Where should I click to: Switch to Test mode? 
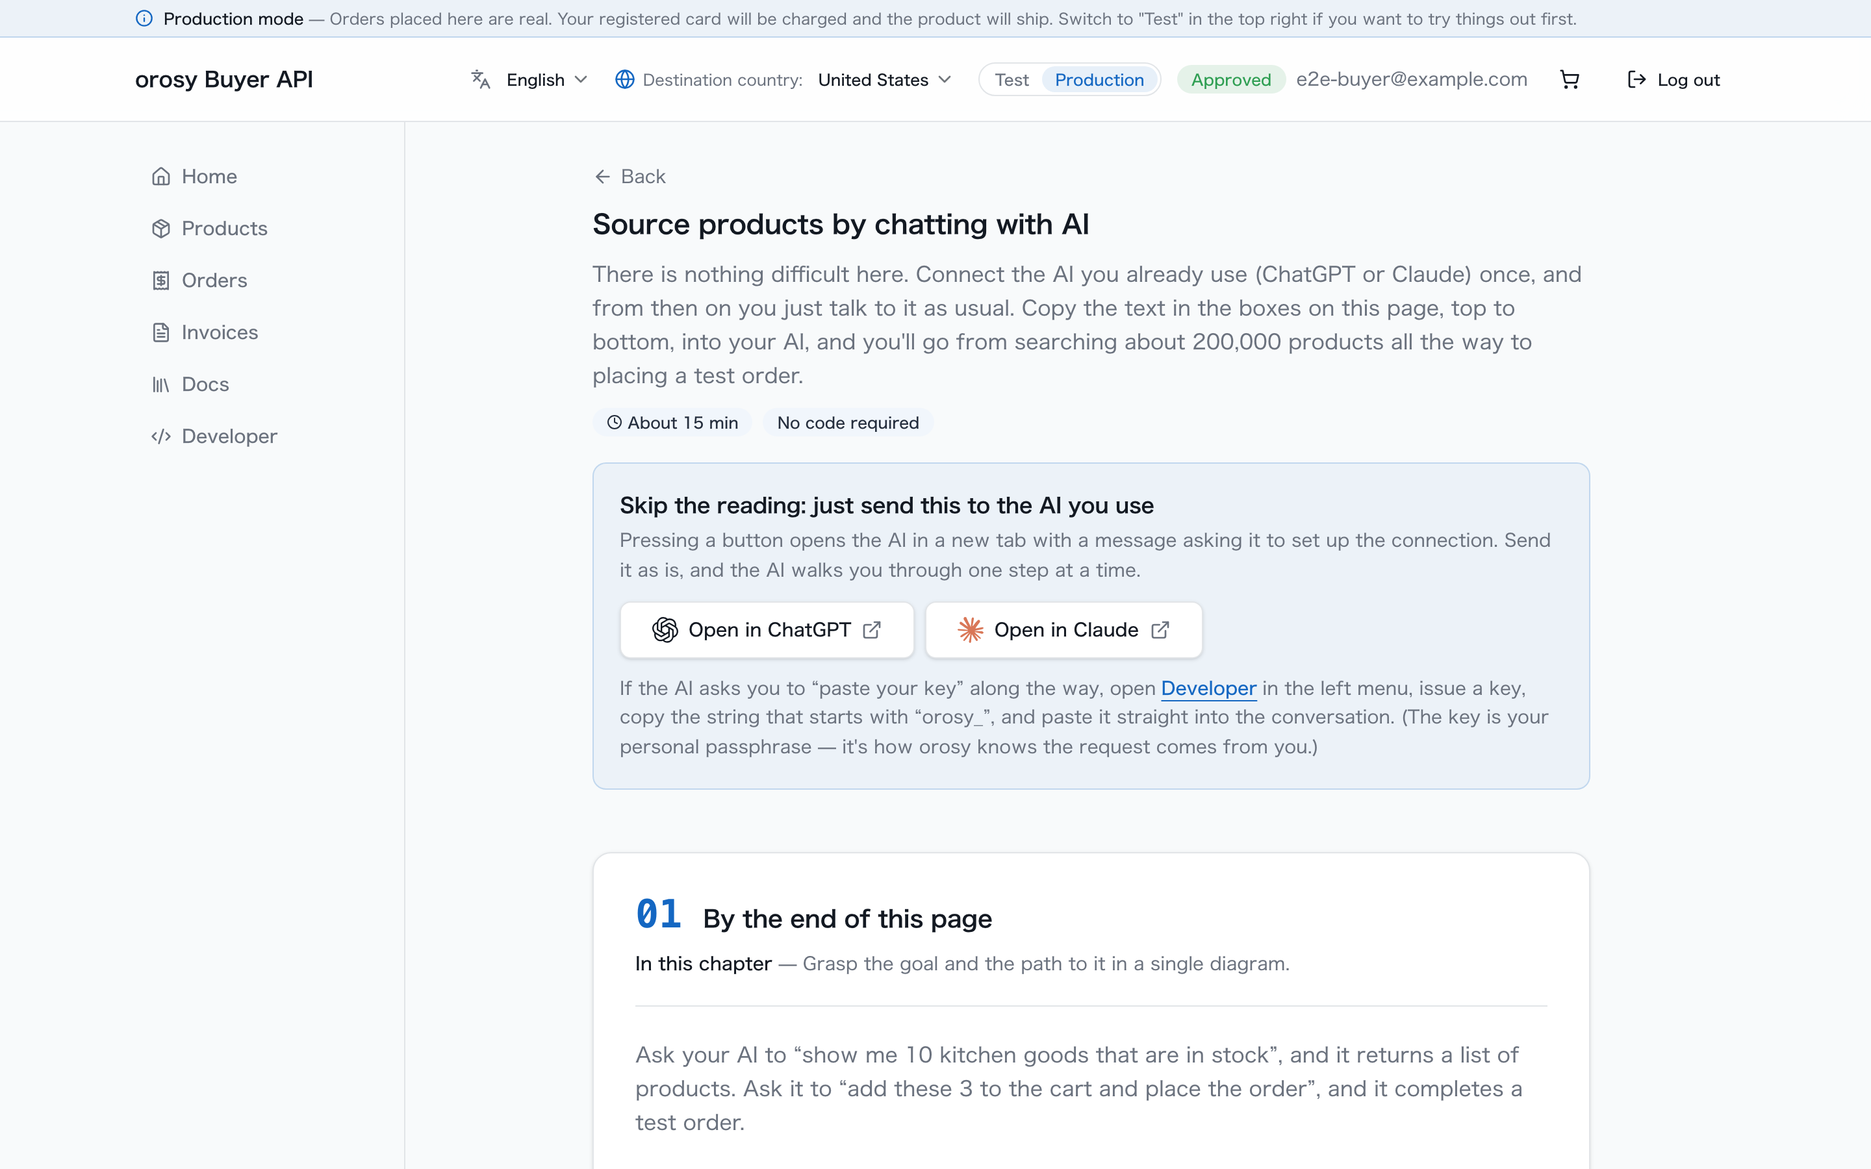pyautogui.click(x=1012, y=80)
